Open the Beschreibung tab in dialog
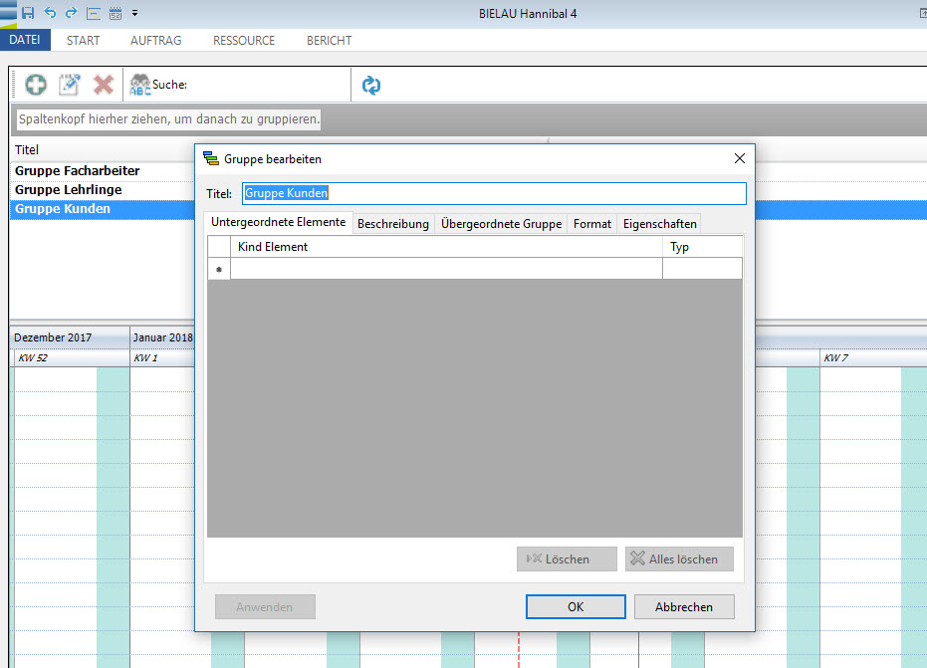The image size is (927, 668). [392, 224]
